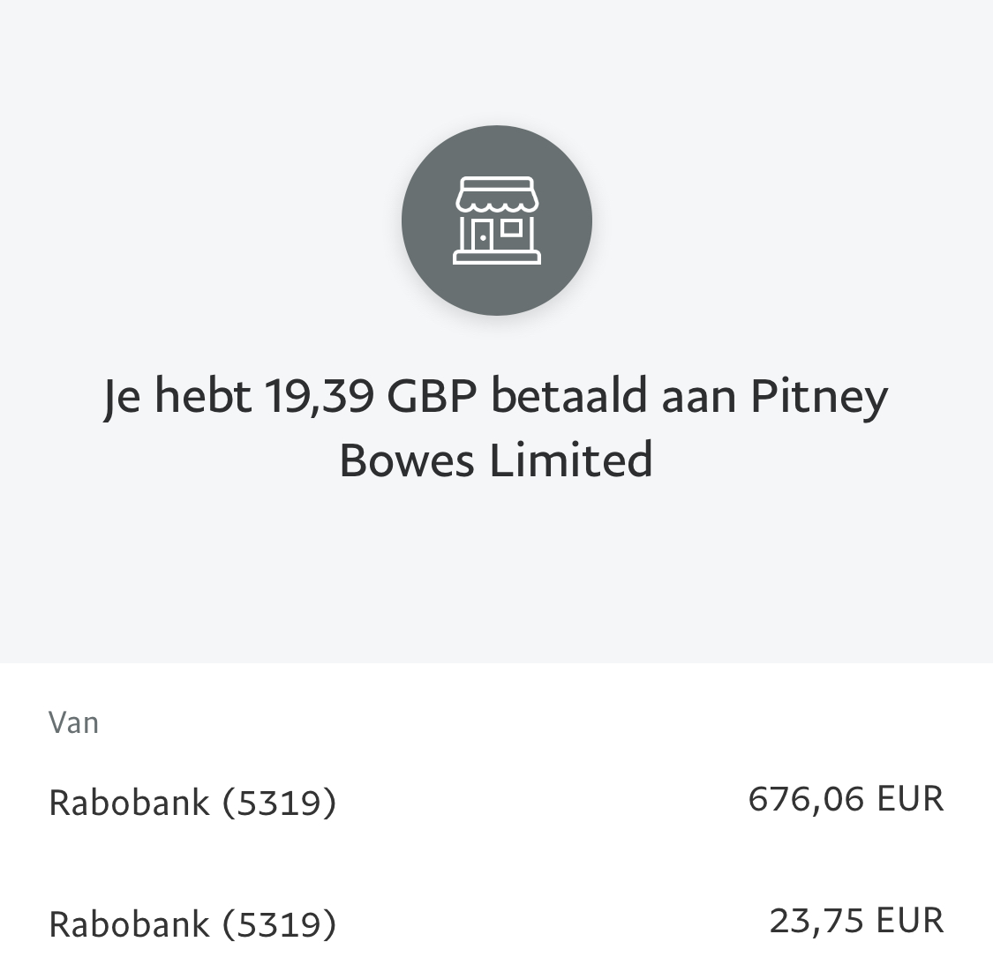Click the 'Pitney' merchant name text
The image size is (993, 979).
[x=819, y=398]
